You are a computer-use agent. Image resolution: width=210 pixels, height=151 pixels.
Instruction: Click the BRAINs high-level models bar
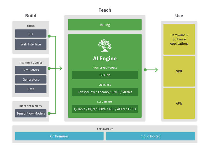(105, 75)
